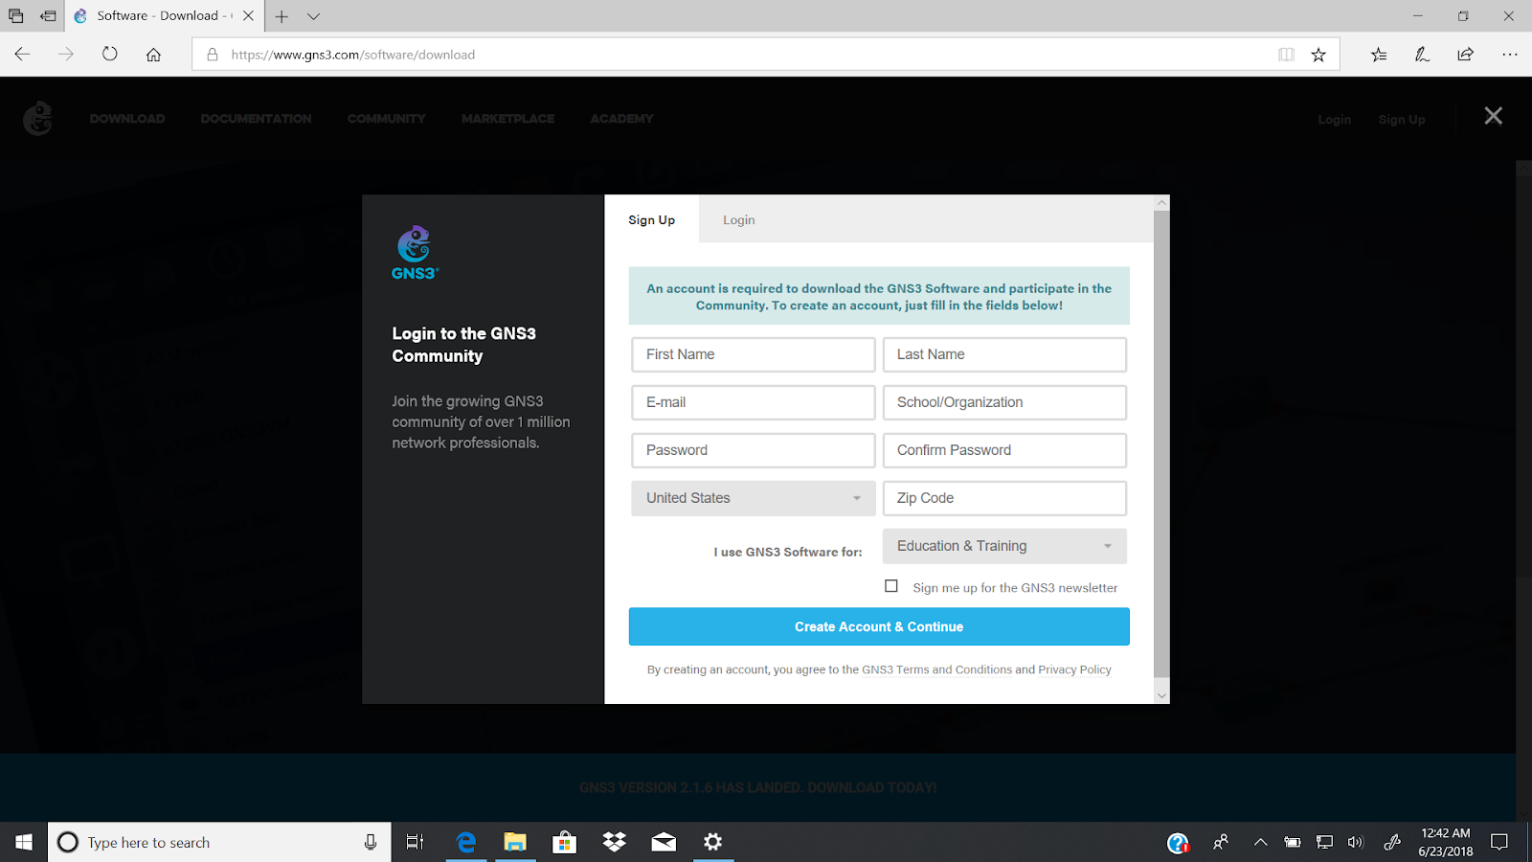This screenshot has height=862, width=1532.
Task: Click the Confirm Password field
Action: click(x=1004, y=450)
